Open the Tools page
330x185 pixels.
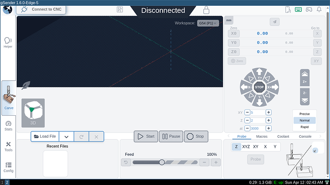point(9,147)
